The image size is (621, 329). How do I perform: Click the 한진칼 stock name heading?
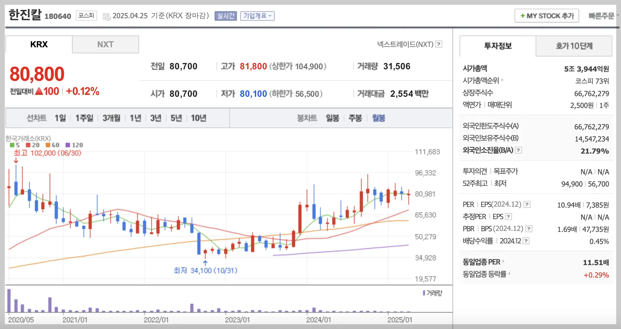tap(25, 15)
